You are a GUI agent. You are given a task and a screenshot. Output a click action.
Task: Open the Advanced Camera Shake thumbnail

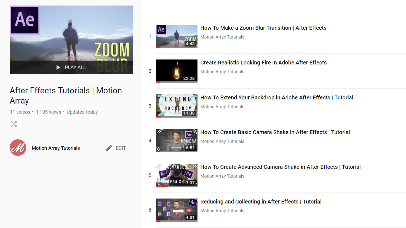click(177, 175)
